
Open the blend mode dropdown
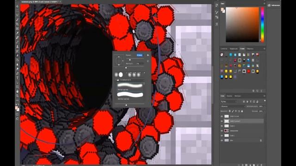[x=233, y=107]
